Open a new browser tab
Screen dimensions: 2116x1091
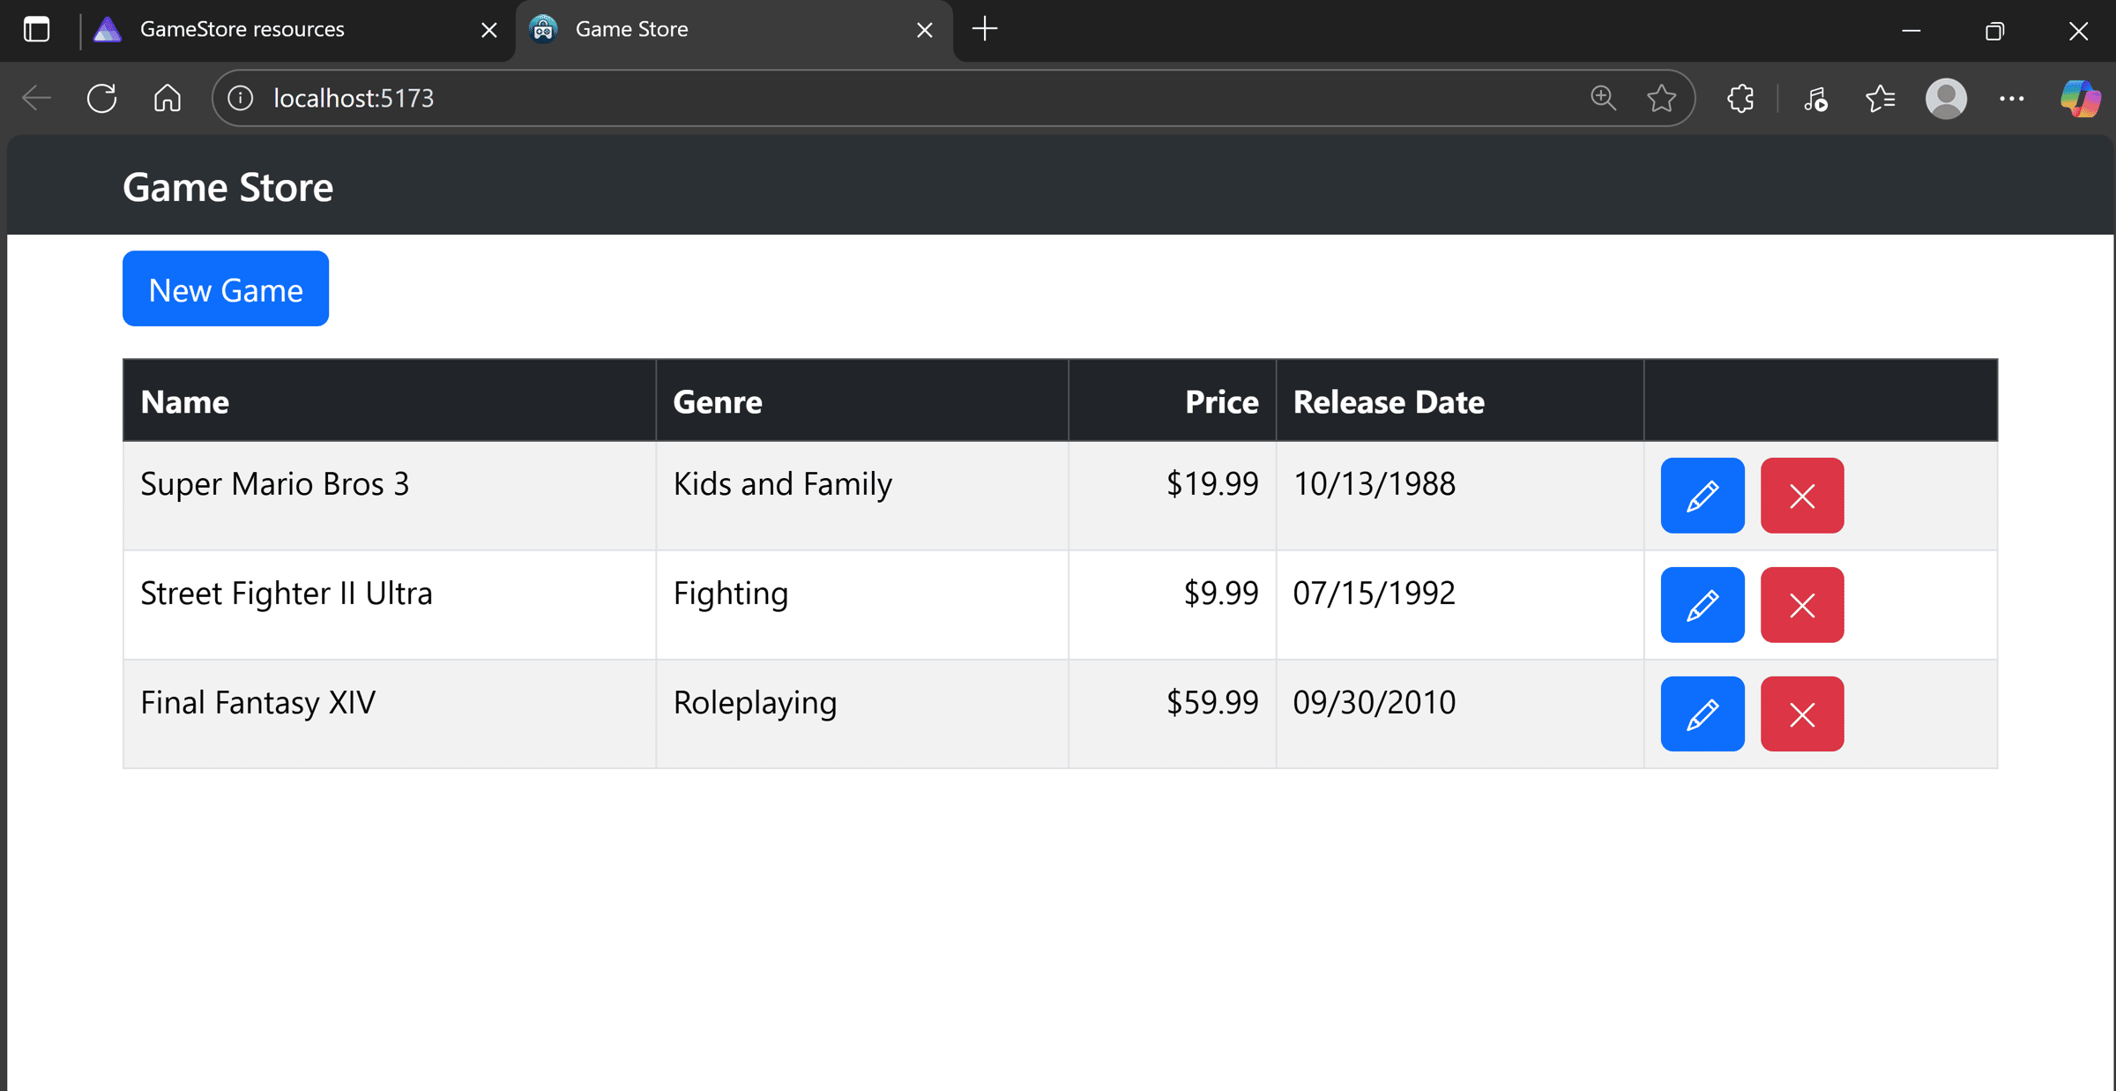984,29
